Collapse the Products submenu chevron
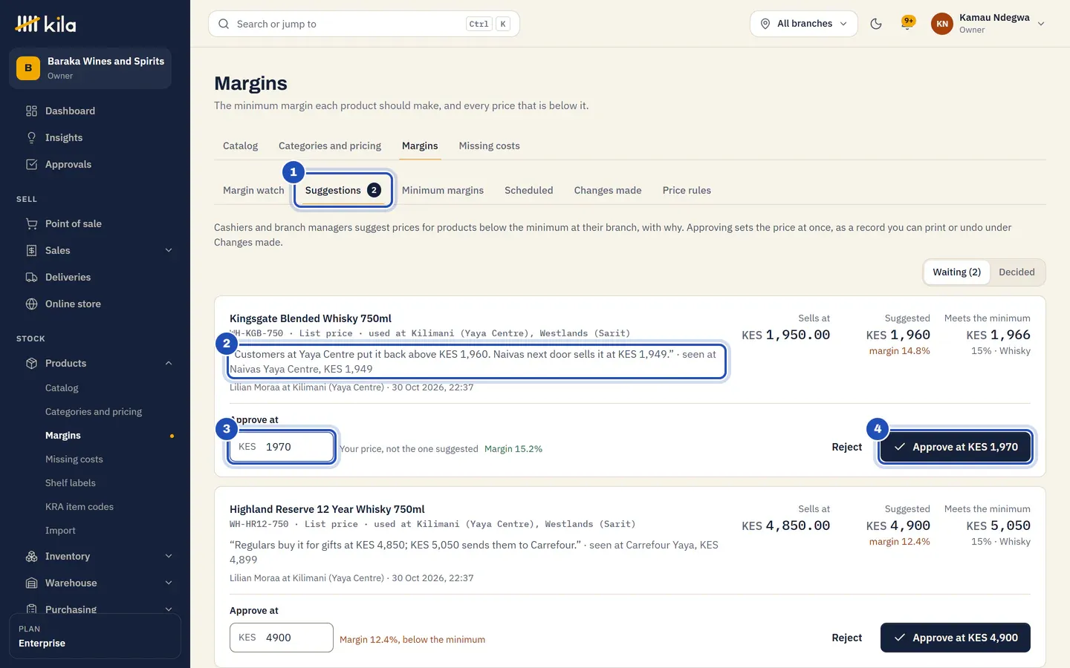The height and width of the screenshot is (668, 1070). (169, 364)
